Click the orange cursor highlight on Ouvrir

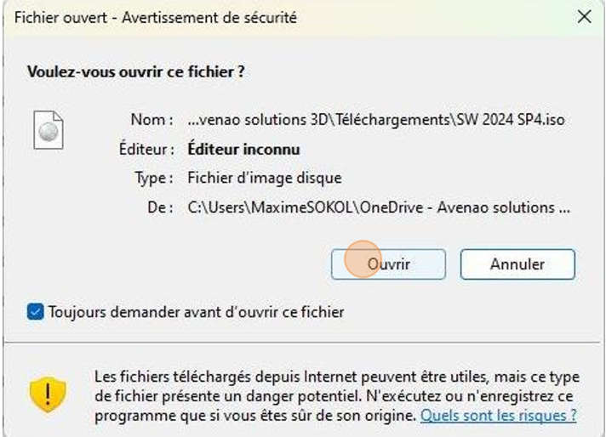pyautogui.click(x=363, y=259)
